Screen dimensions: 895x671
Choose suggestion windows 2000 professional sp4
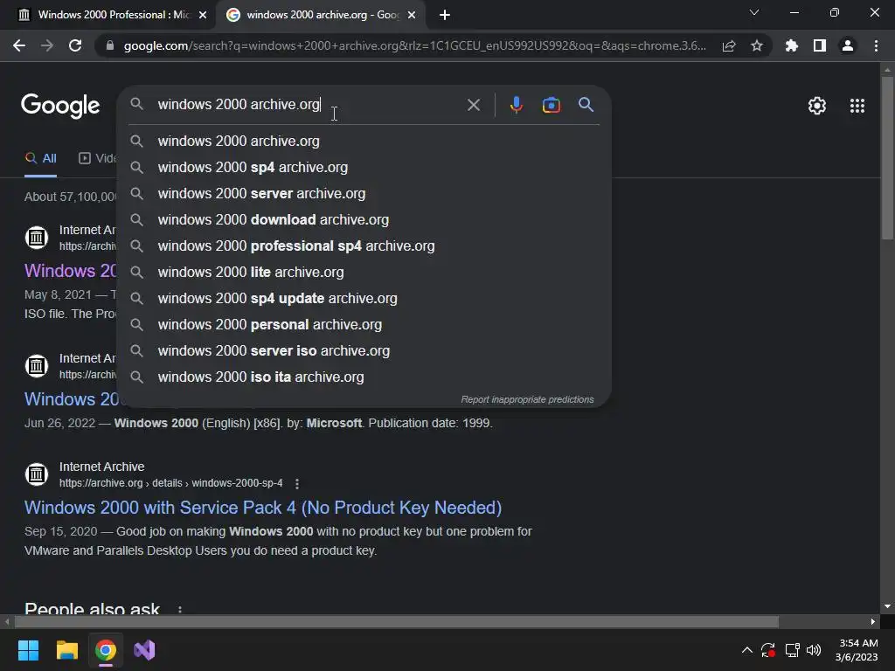click(364, 246)
